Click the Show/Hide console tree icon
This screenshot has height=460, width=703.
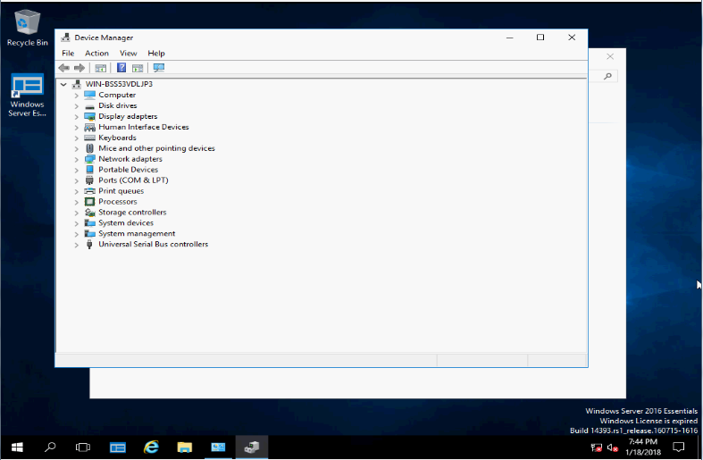click(100, 68)
